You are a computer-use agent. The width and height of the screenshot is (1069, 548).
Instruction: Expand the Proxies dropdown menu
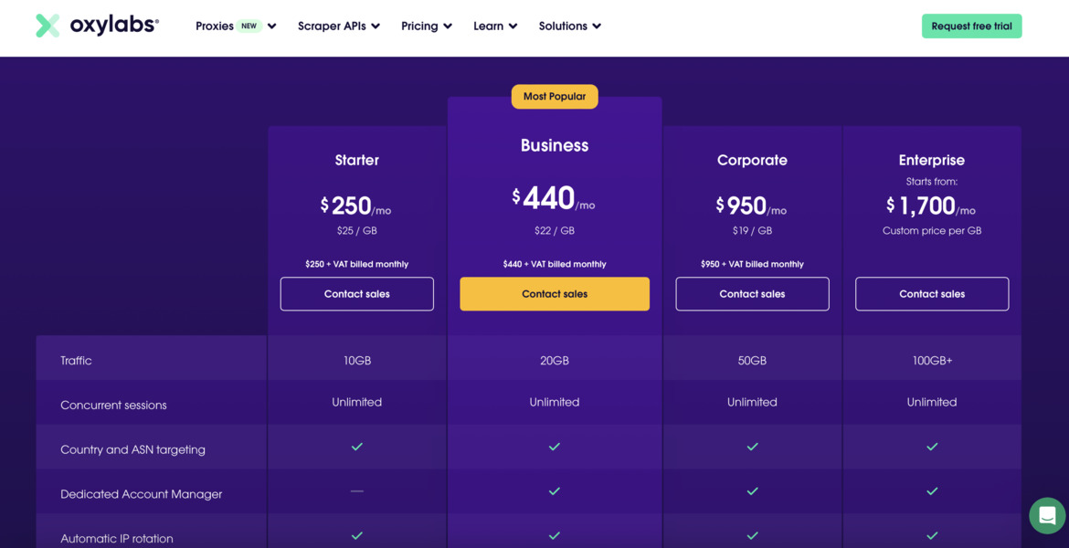click(235, 26)
